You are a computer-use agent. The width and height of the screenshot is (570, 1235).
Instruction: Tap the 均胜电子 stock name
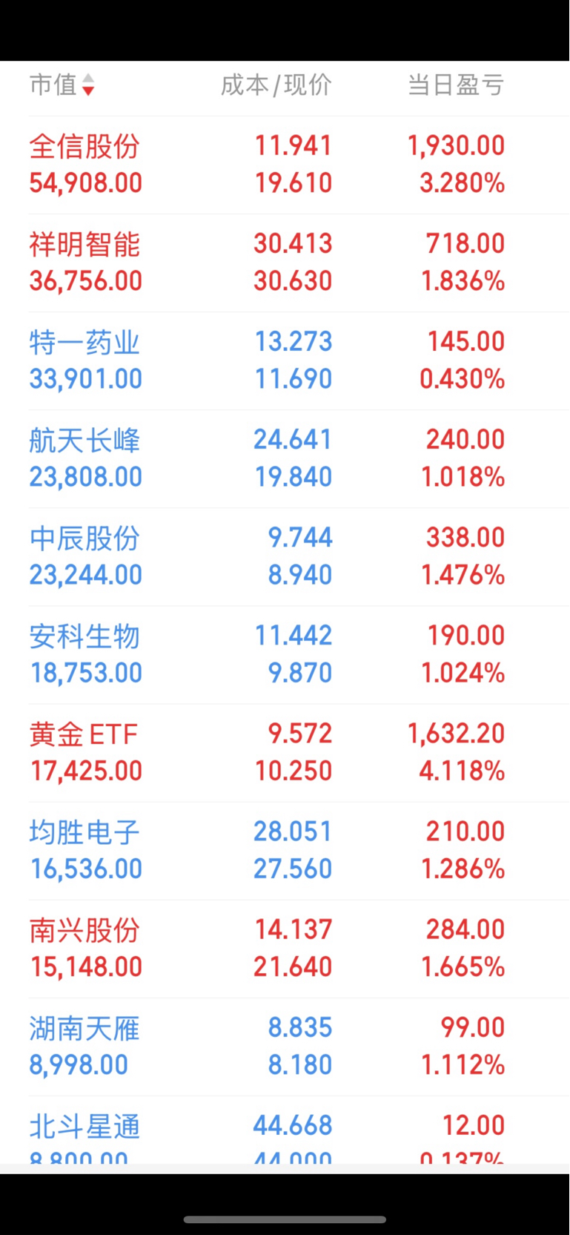(84, 832)
